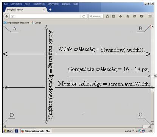This screenshot has width=157, height=137.
Task: Go to home page icon
Action: coord(127,16)
